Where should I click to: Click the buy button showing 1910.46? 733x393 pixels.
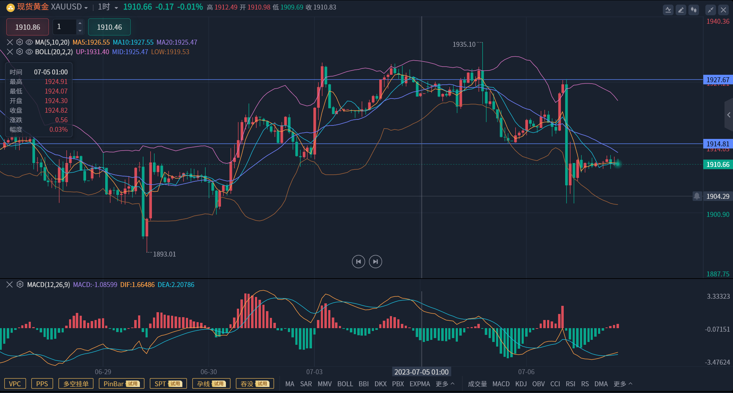109,27
